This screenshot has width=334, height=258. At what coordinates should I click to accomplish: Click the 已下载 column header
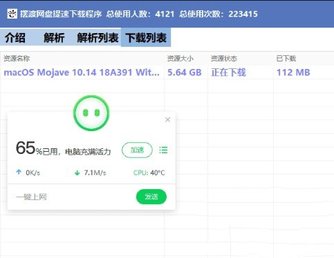coord(286,59)
